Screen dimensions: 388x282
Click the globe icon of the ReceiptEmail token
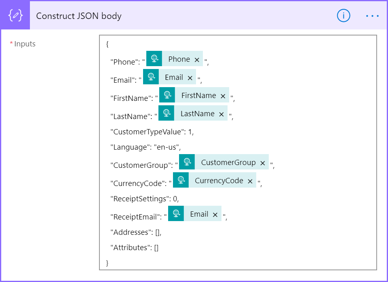176,213
